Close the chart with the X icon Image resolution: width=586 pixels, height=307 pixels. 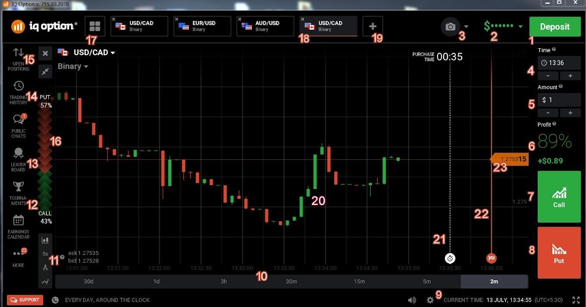45,54
